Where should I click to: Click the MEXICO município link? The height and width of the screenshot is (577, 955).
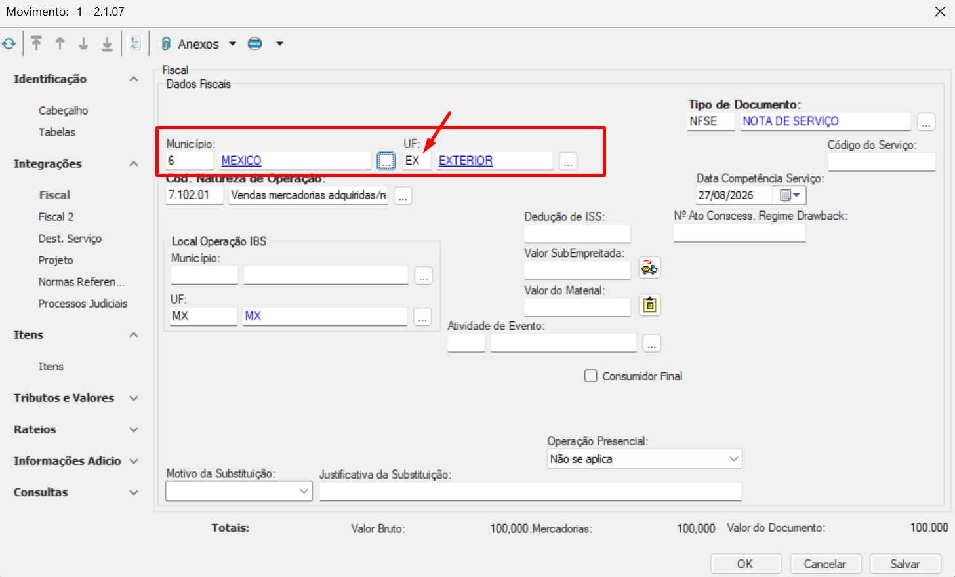241,161
